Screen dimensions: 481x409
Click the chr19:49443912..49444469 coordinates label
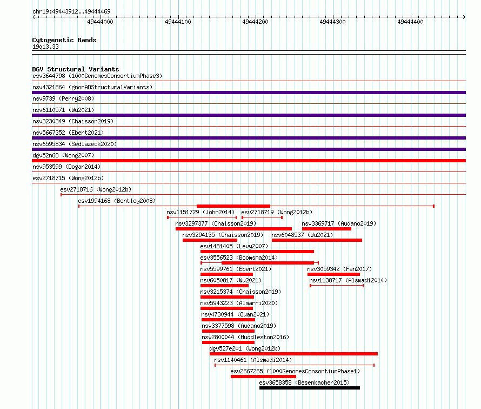pyautogui.click(x=71, y=11)
